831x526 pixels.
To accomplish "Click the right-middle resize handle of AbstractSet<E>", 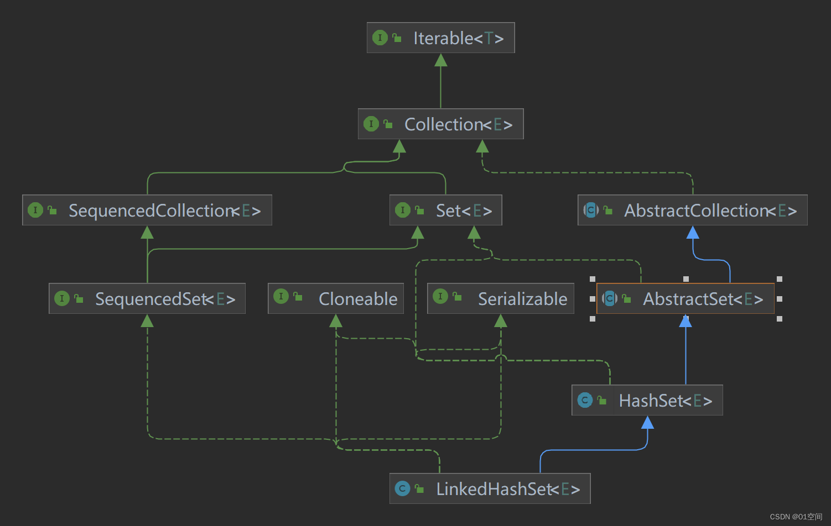I will (780, 299).
